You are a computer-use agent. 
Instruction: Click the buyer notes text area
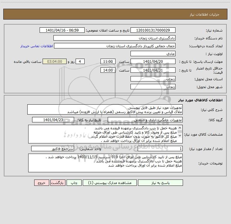(105, 163)
